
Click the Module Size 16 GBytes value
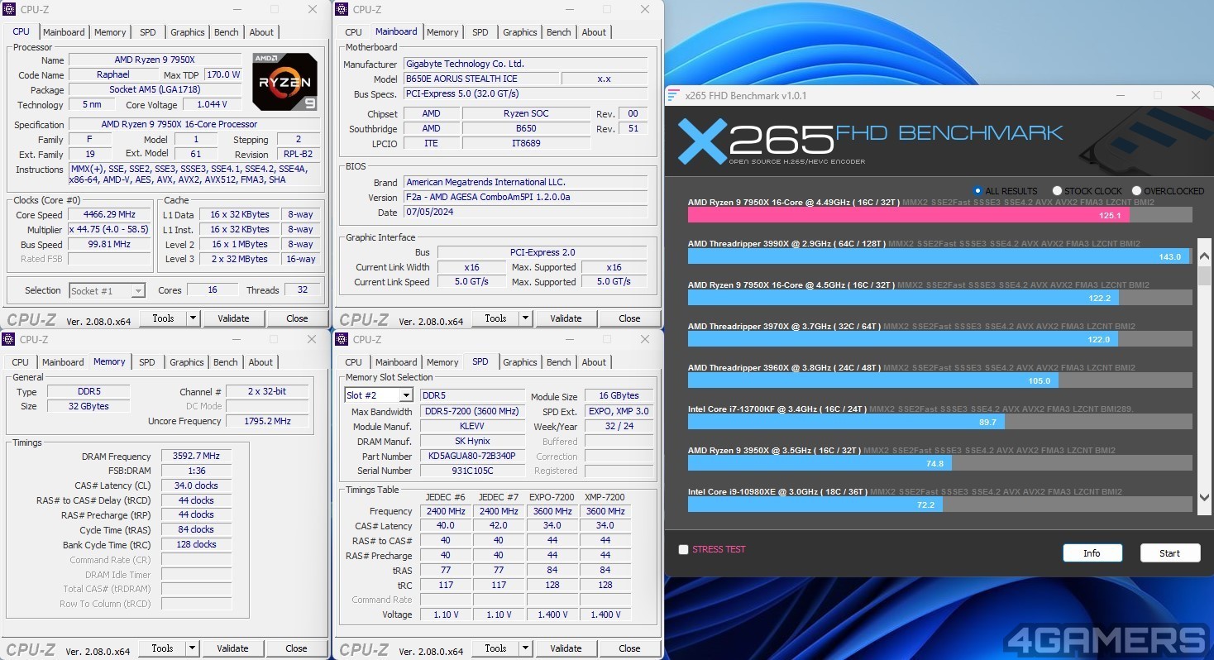point(617,395)
